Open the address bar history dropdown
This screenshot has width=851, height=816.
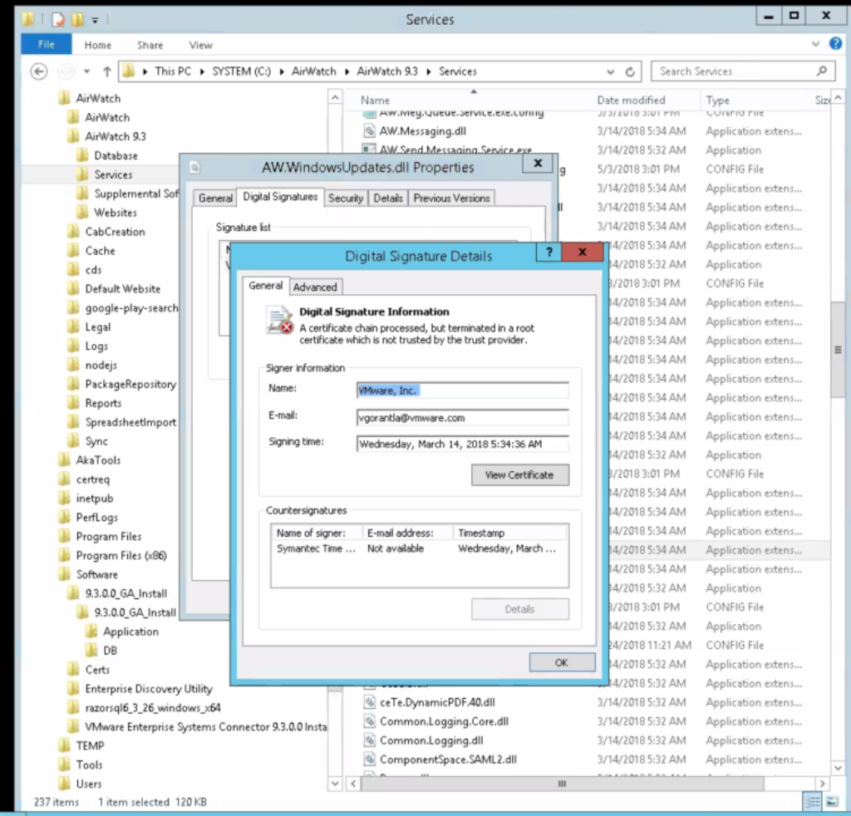coord(611,71)
